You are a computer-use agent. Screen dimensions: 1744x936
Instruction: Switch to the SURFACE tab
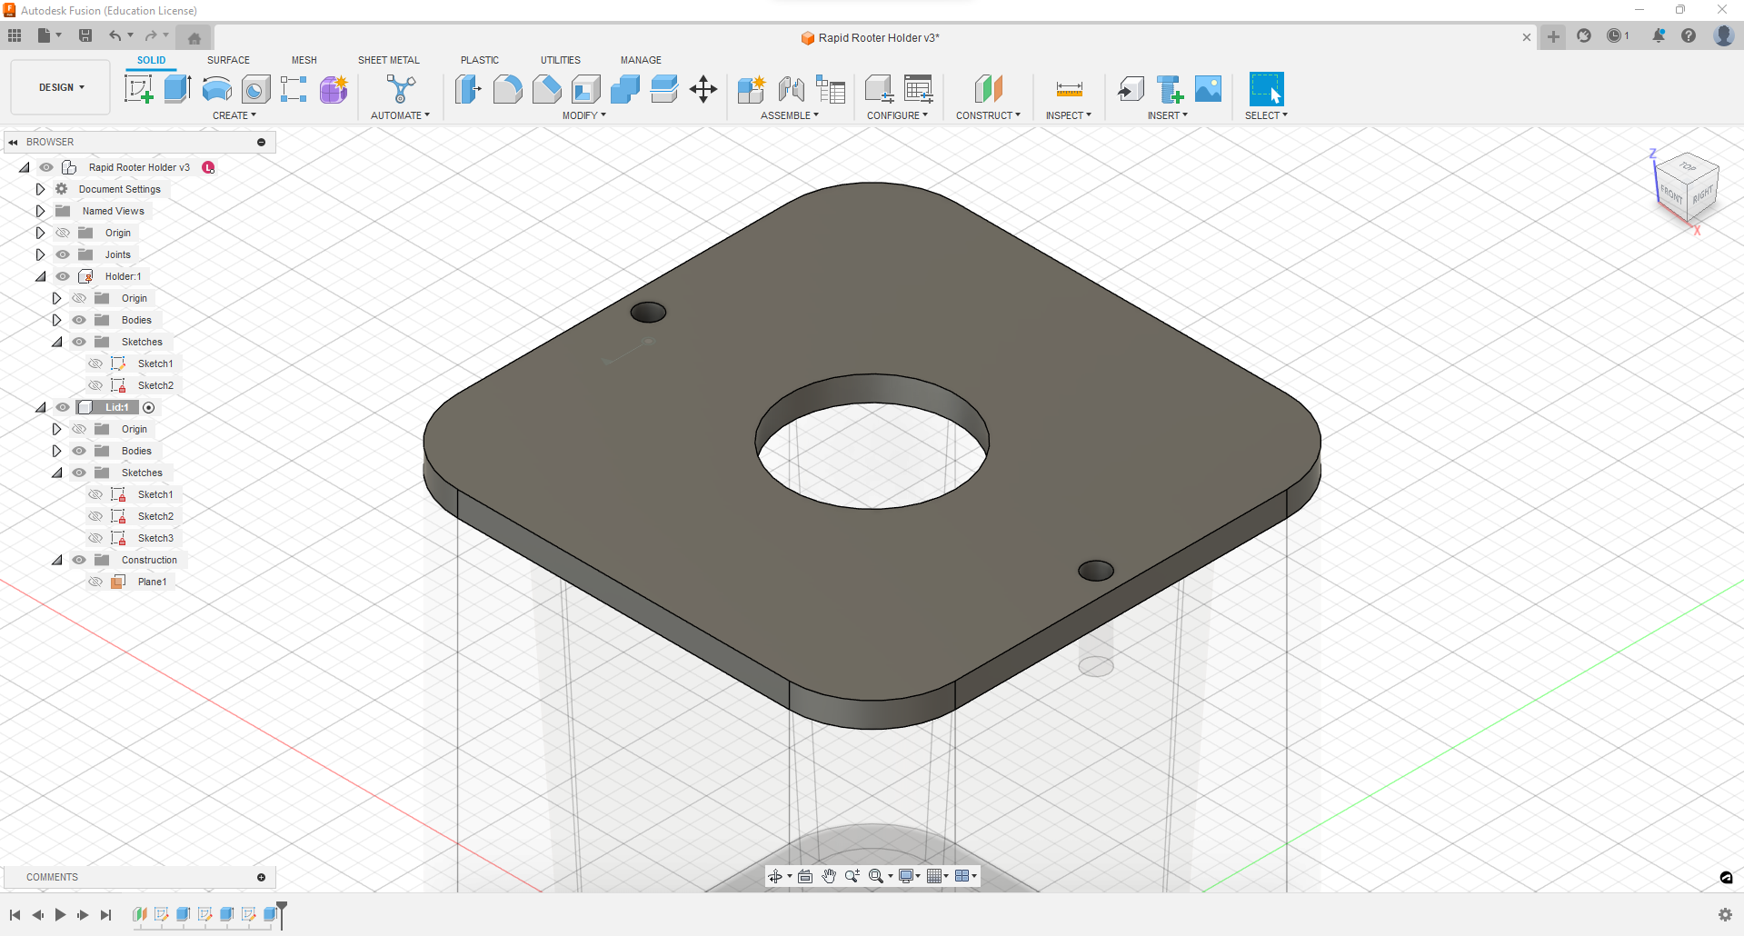tap(228, 60)
